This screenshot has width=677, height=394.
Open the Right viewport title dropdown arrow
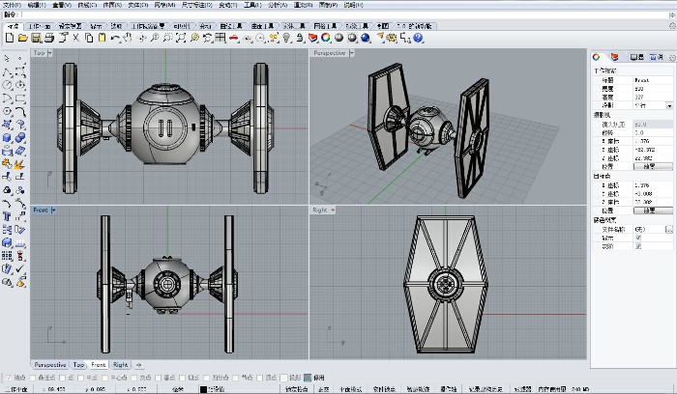[333, 211]
